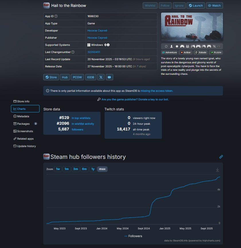Launch the game via Steam
241x248 pixels.
tap(196, 5)
